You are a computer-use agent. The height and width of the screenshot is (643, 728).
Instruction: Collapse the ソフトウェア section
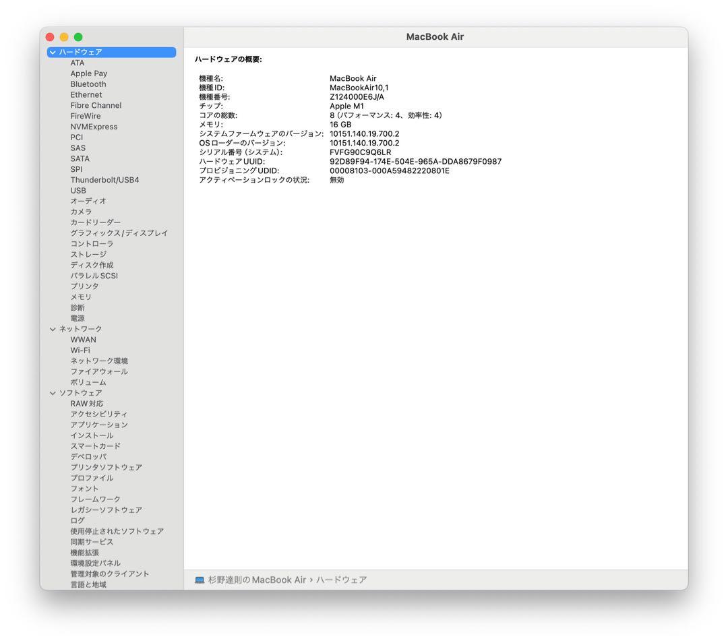(x=53, y=392)
